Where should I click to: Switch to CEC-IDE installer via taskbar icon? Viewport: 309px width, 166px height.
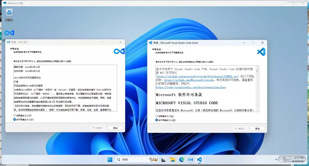(190, 160)
